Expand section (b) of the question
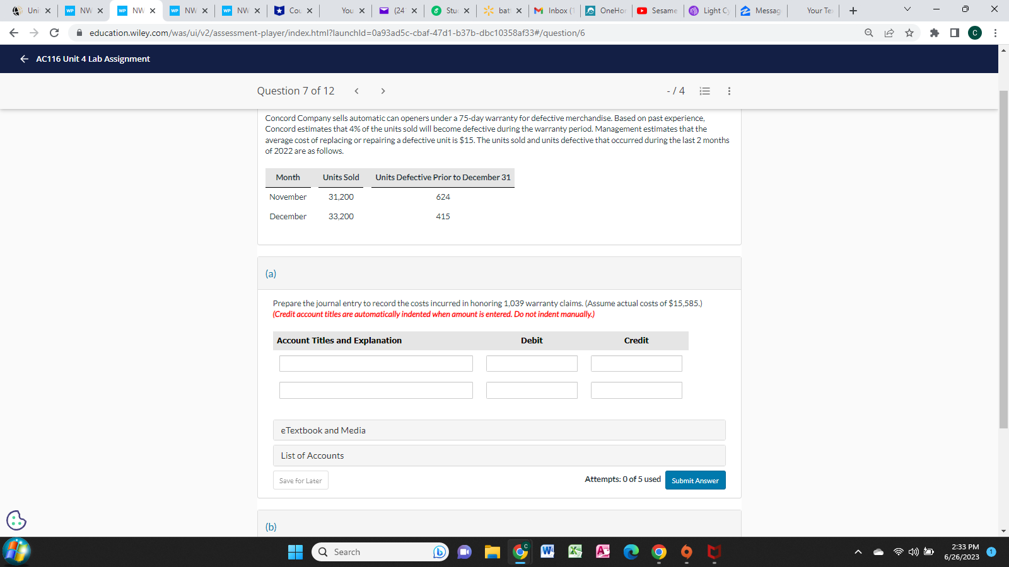 pyautogui.click(x=271, y=526)
